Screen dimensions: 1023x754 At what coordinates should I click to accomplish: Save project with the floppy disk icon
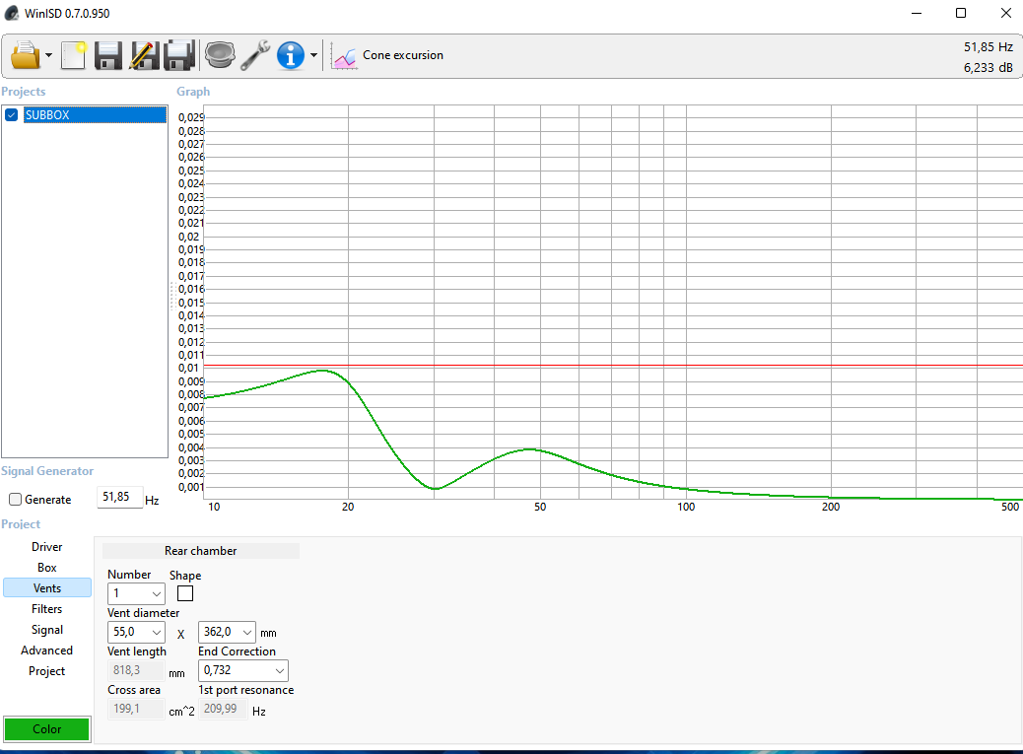pos(108,55)
